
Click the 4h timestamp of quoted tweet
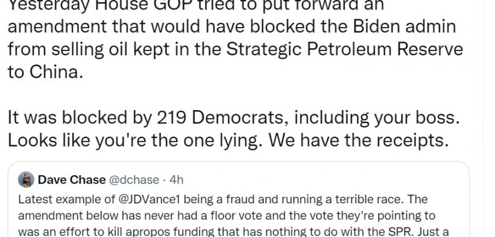click(x=176, y=180)
